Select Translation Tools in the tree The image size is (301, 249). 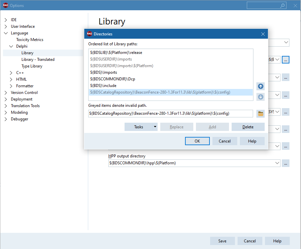(x=25, y=106)
